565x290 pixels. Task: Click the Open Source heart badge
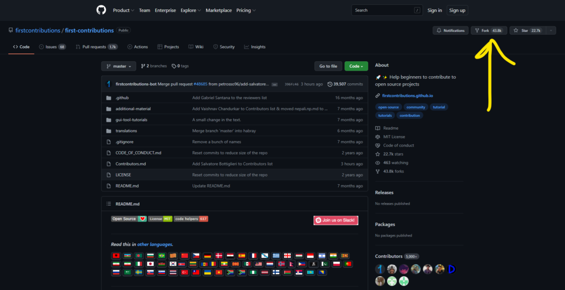click(x=129, y=219)
